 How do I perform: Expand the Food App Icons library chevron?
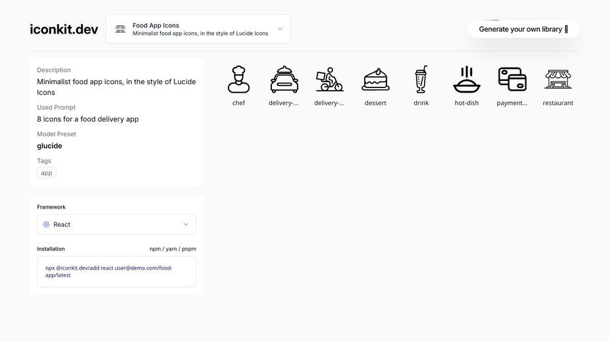(280, 29)
